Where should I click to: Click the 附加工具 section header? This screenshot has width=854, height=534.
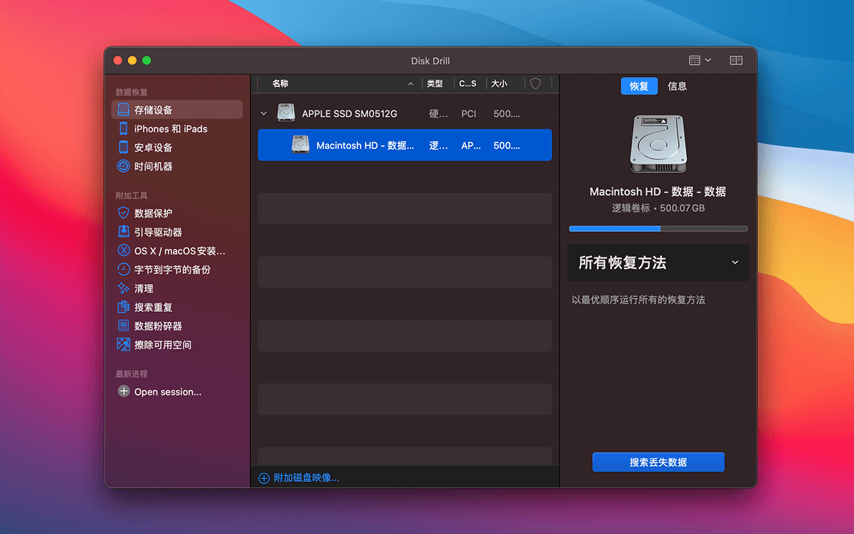132,195
